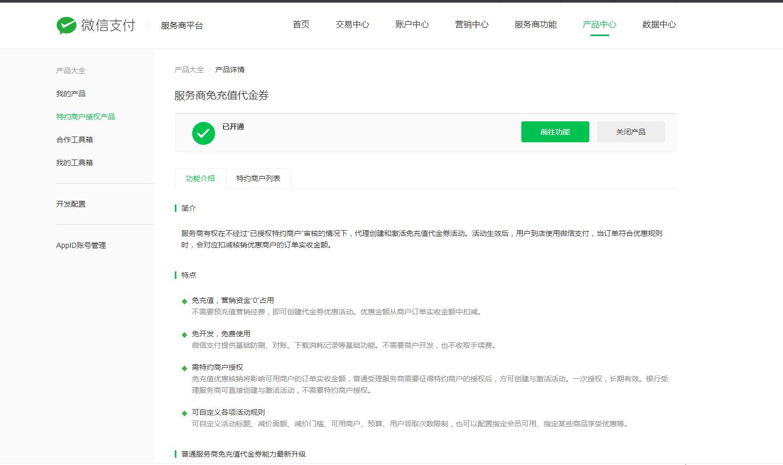Open 数据中心 from the top navigation
The image size is (783, 465).
click(x=658, y=24)
